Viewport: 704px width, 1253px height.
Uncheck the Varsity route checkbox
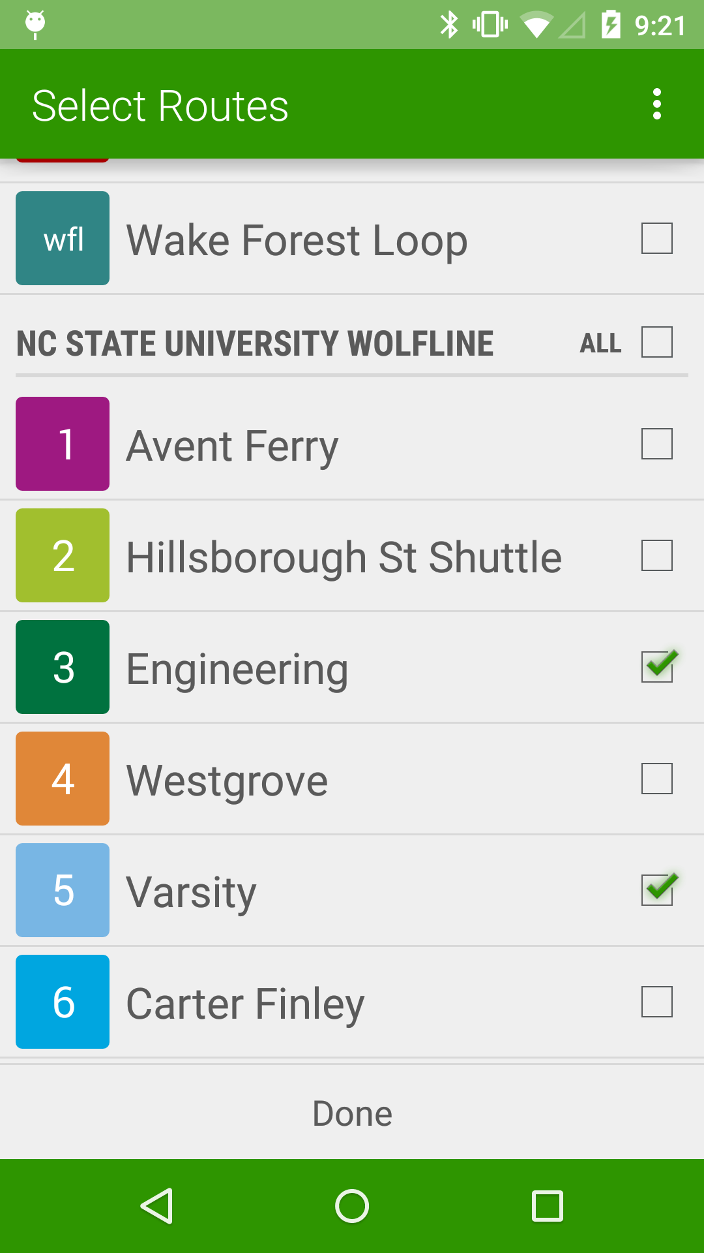pos(657,890)
